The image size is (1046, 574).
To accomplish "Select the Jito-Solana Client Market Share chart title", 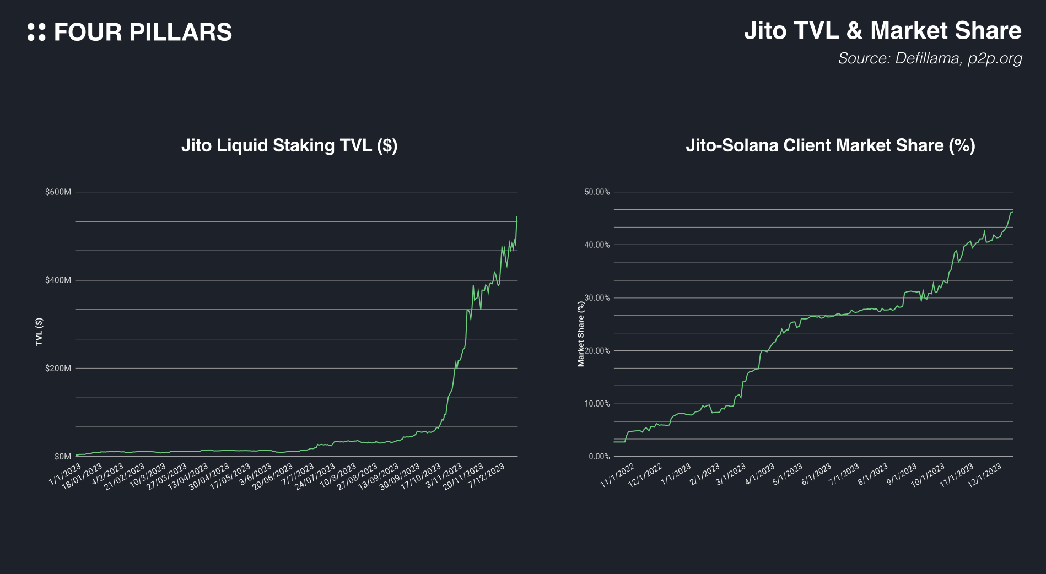I will click(830, 145).
